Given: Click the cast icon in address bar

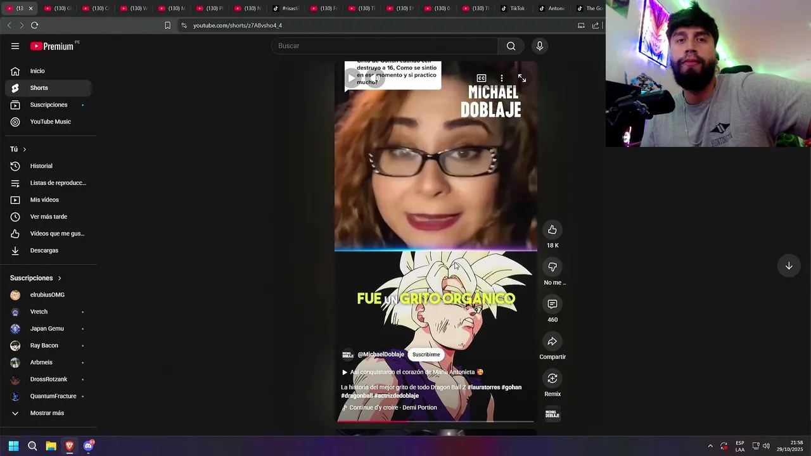Looking at the screenshot, I should click(x=581, y=25).
